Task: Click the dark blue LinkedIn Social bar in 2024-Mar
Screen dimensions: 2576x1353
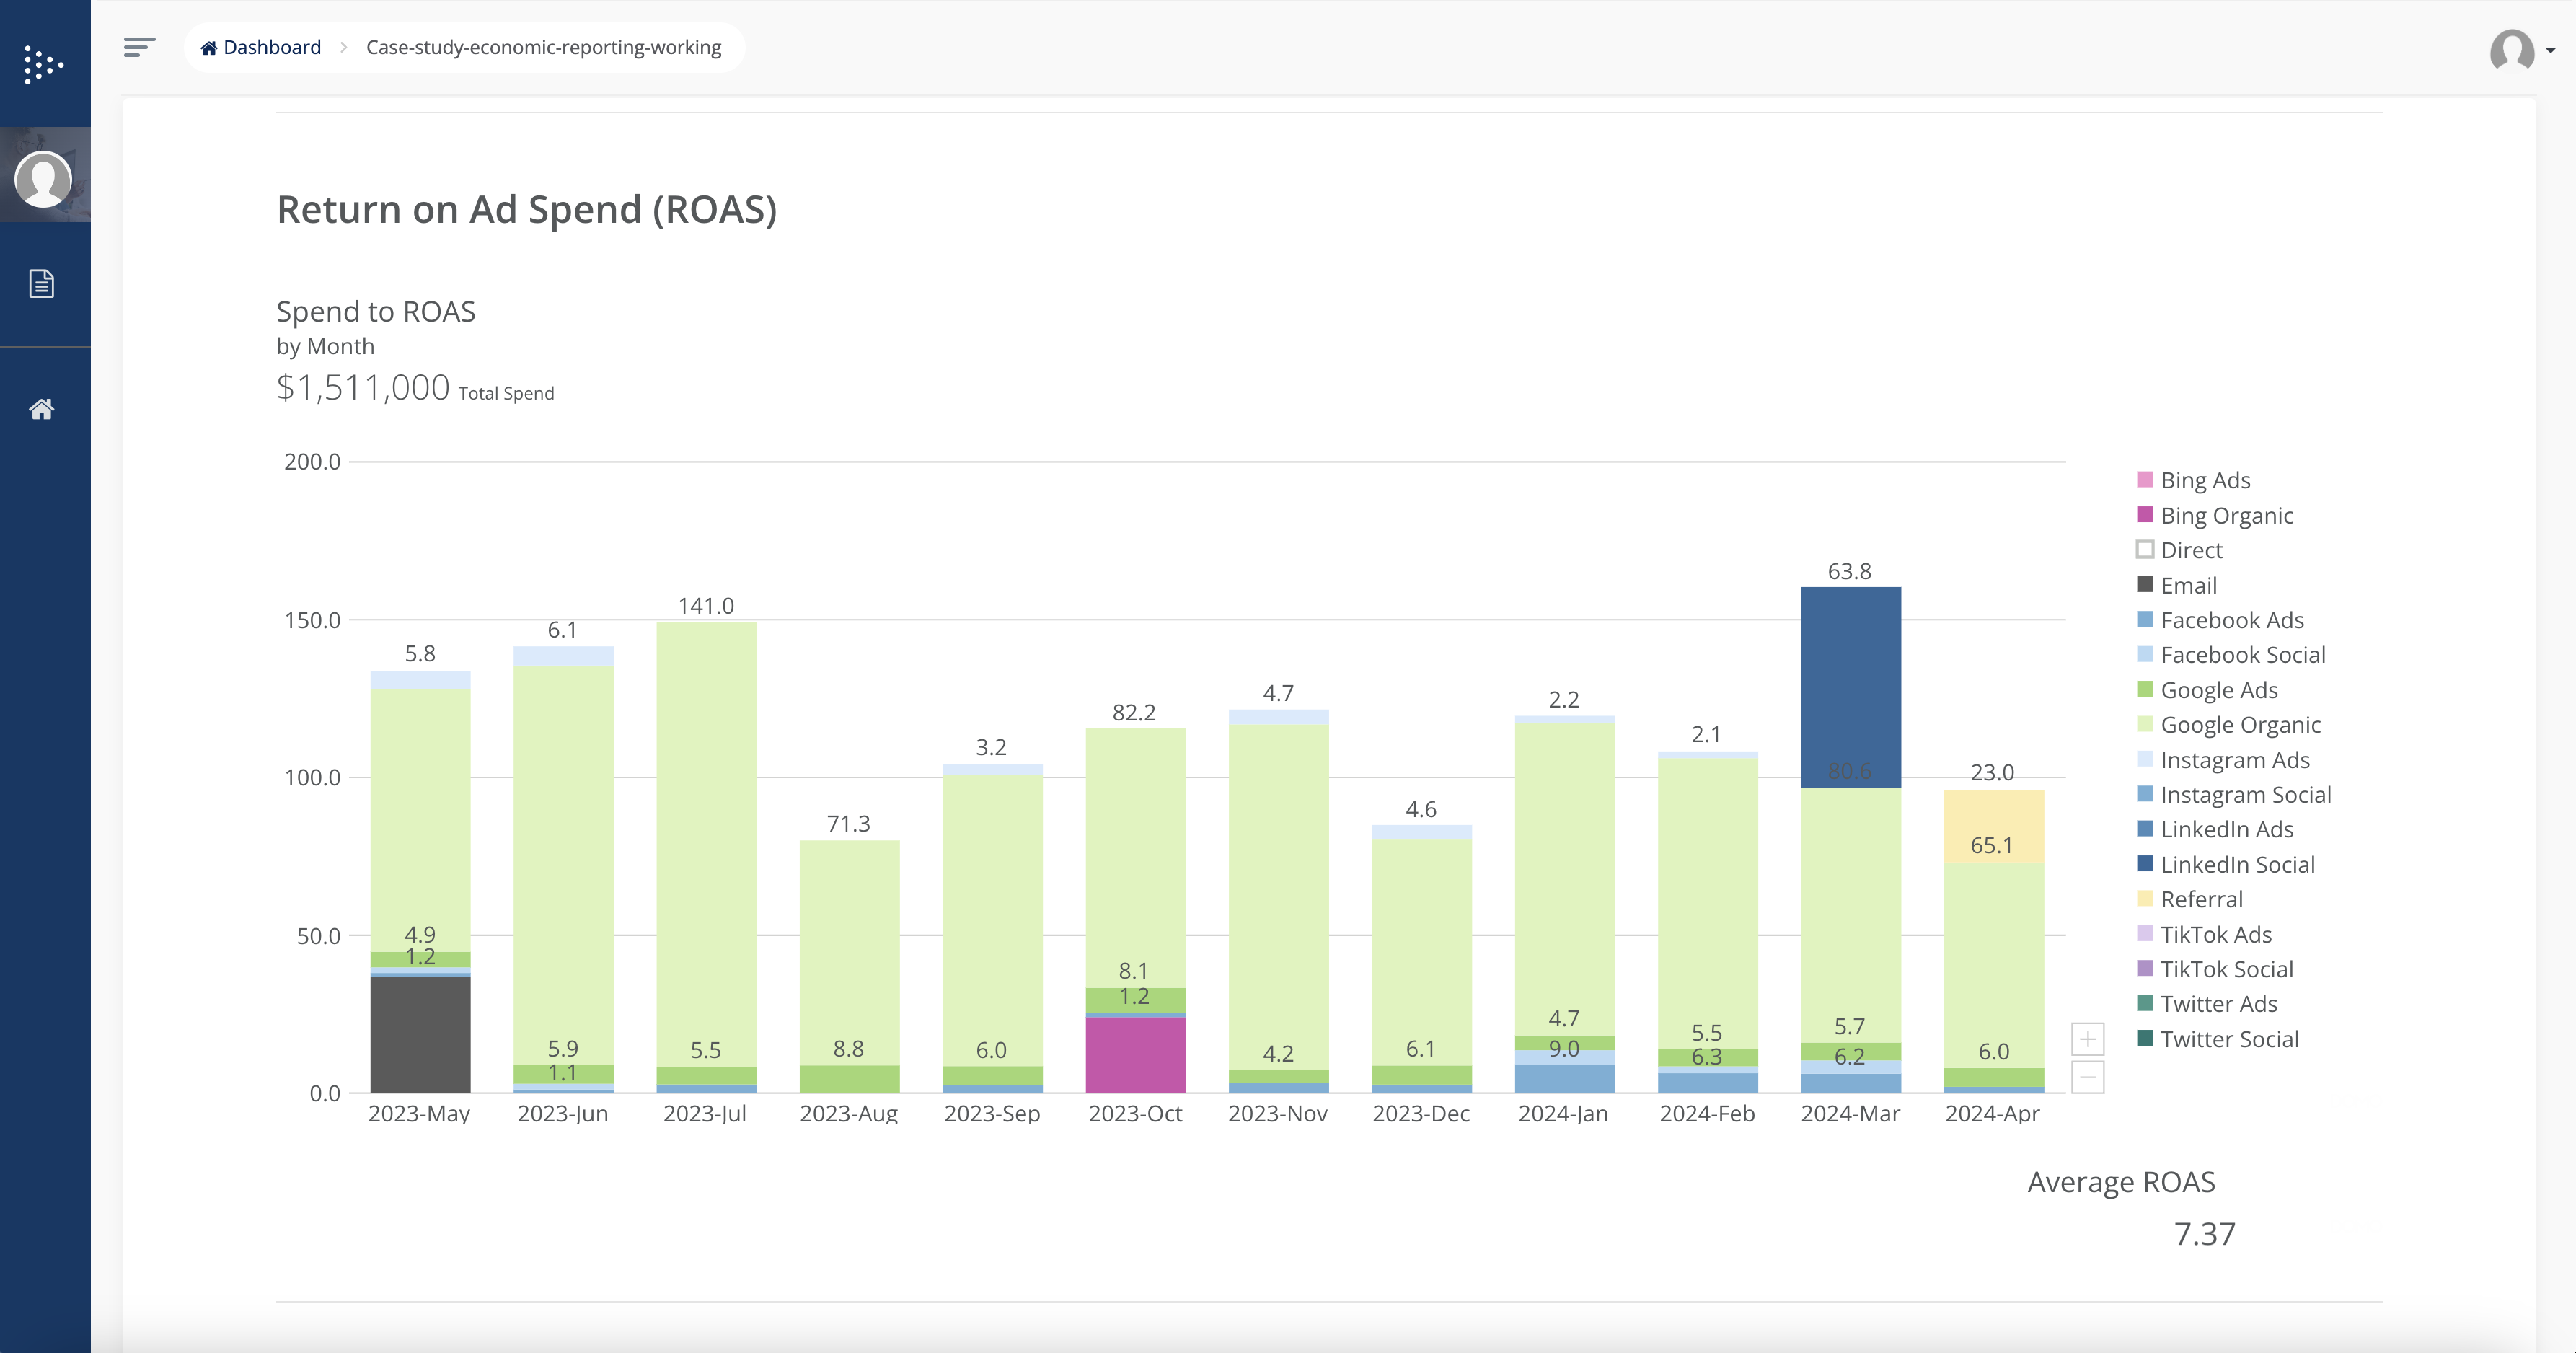Action: 1850,687
